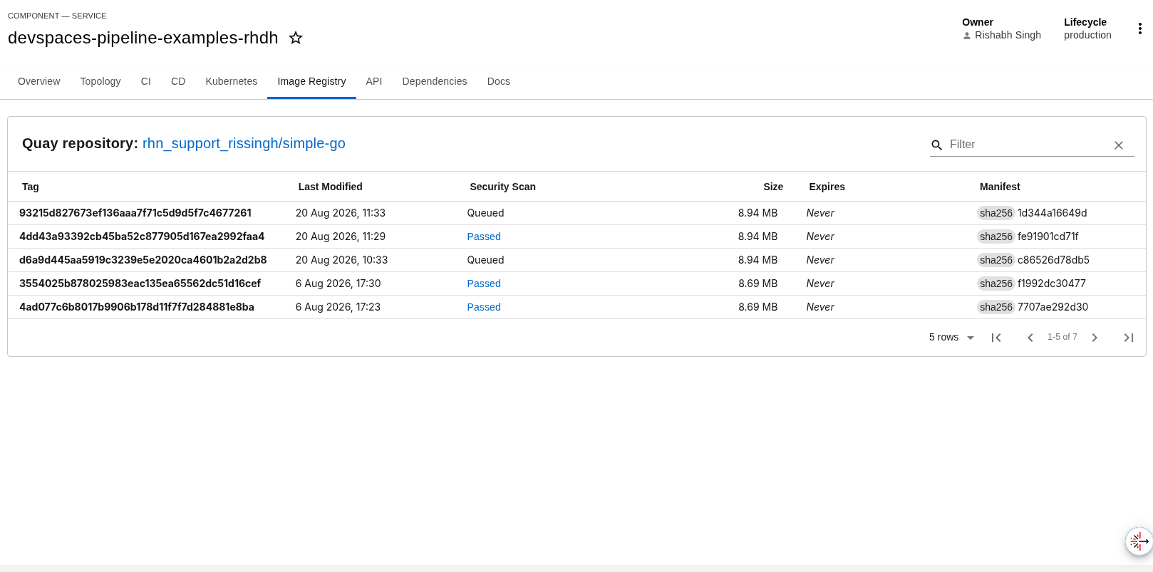Open Passed scan result for tag 3554025b8780
Image resolution: width=1153 pixels, height=572 pixels.
click(x=484, y=284)
